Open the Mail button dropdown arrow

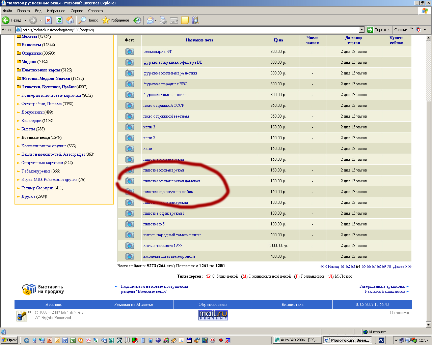[x=156, y=20]
